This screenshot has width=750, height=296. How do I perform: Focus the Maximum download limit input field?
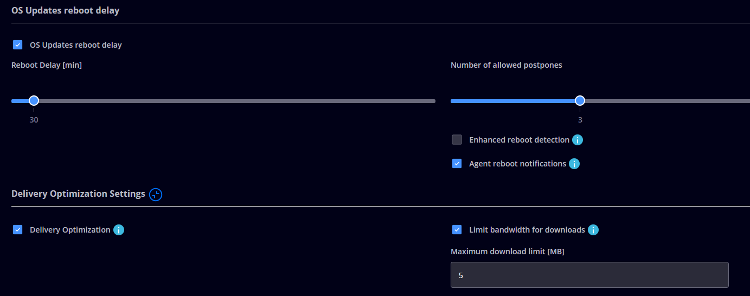pos(589,275)
